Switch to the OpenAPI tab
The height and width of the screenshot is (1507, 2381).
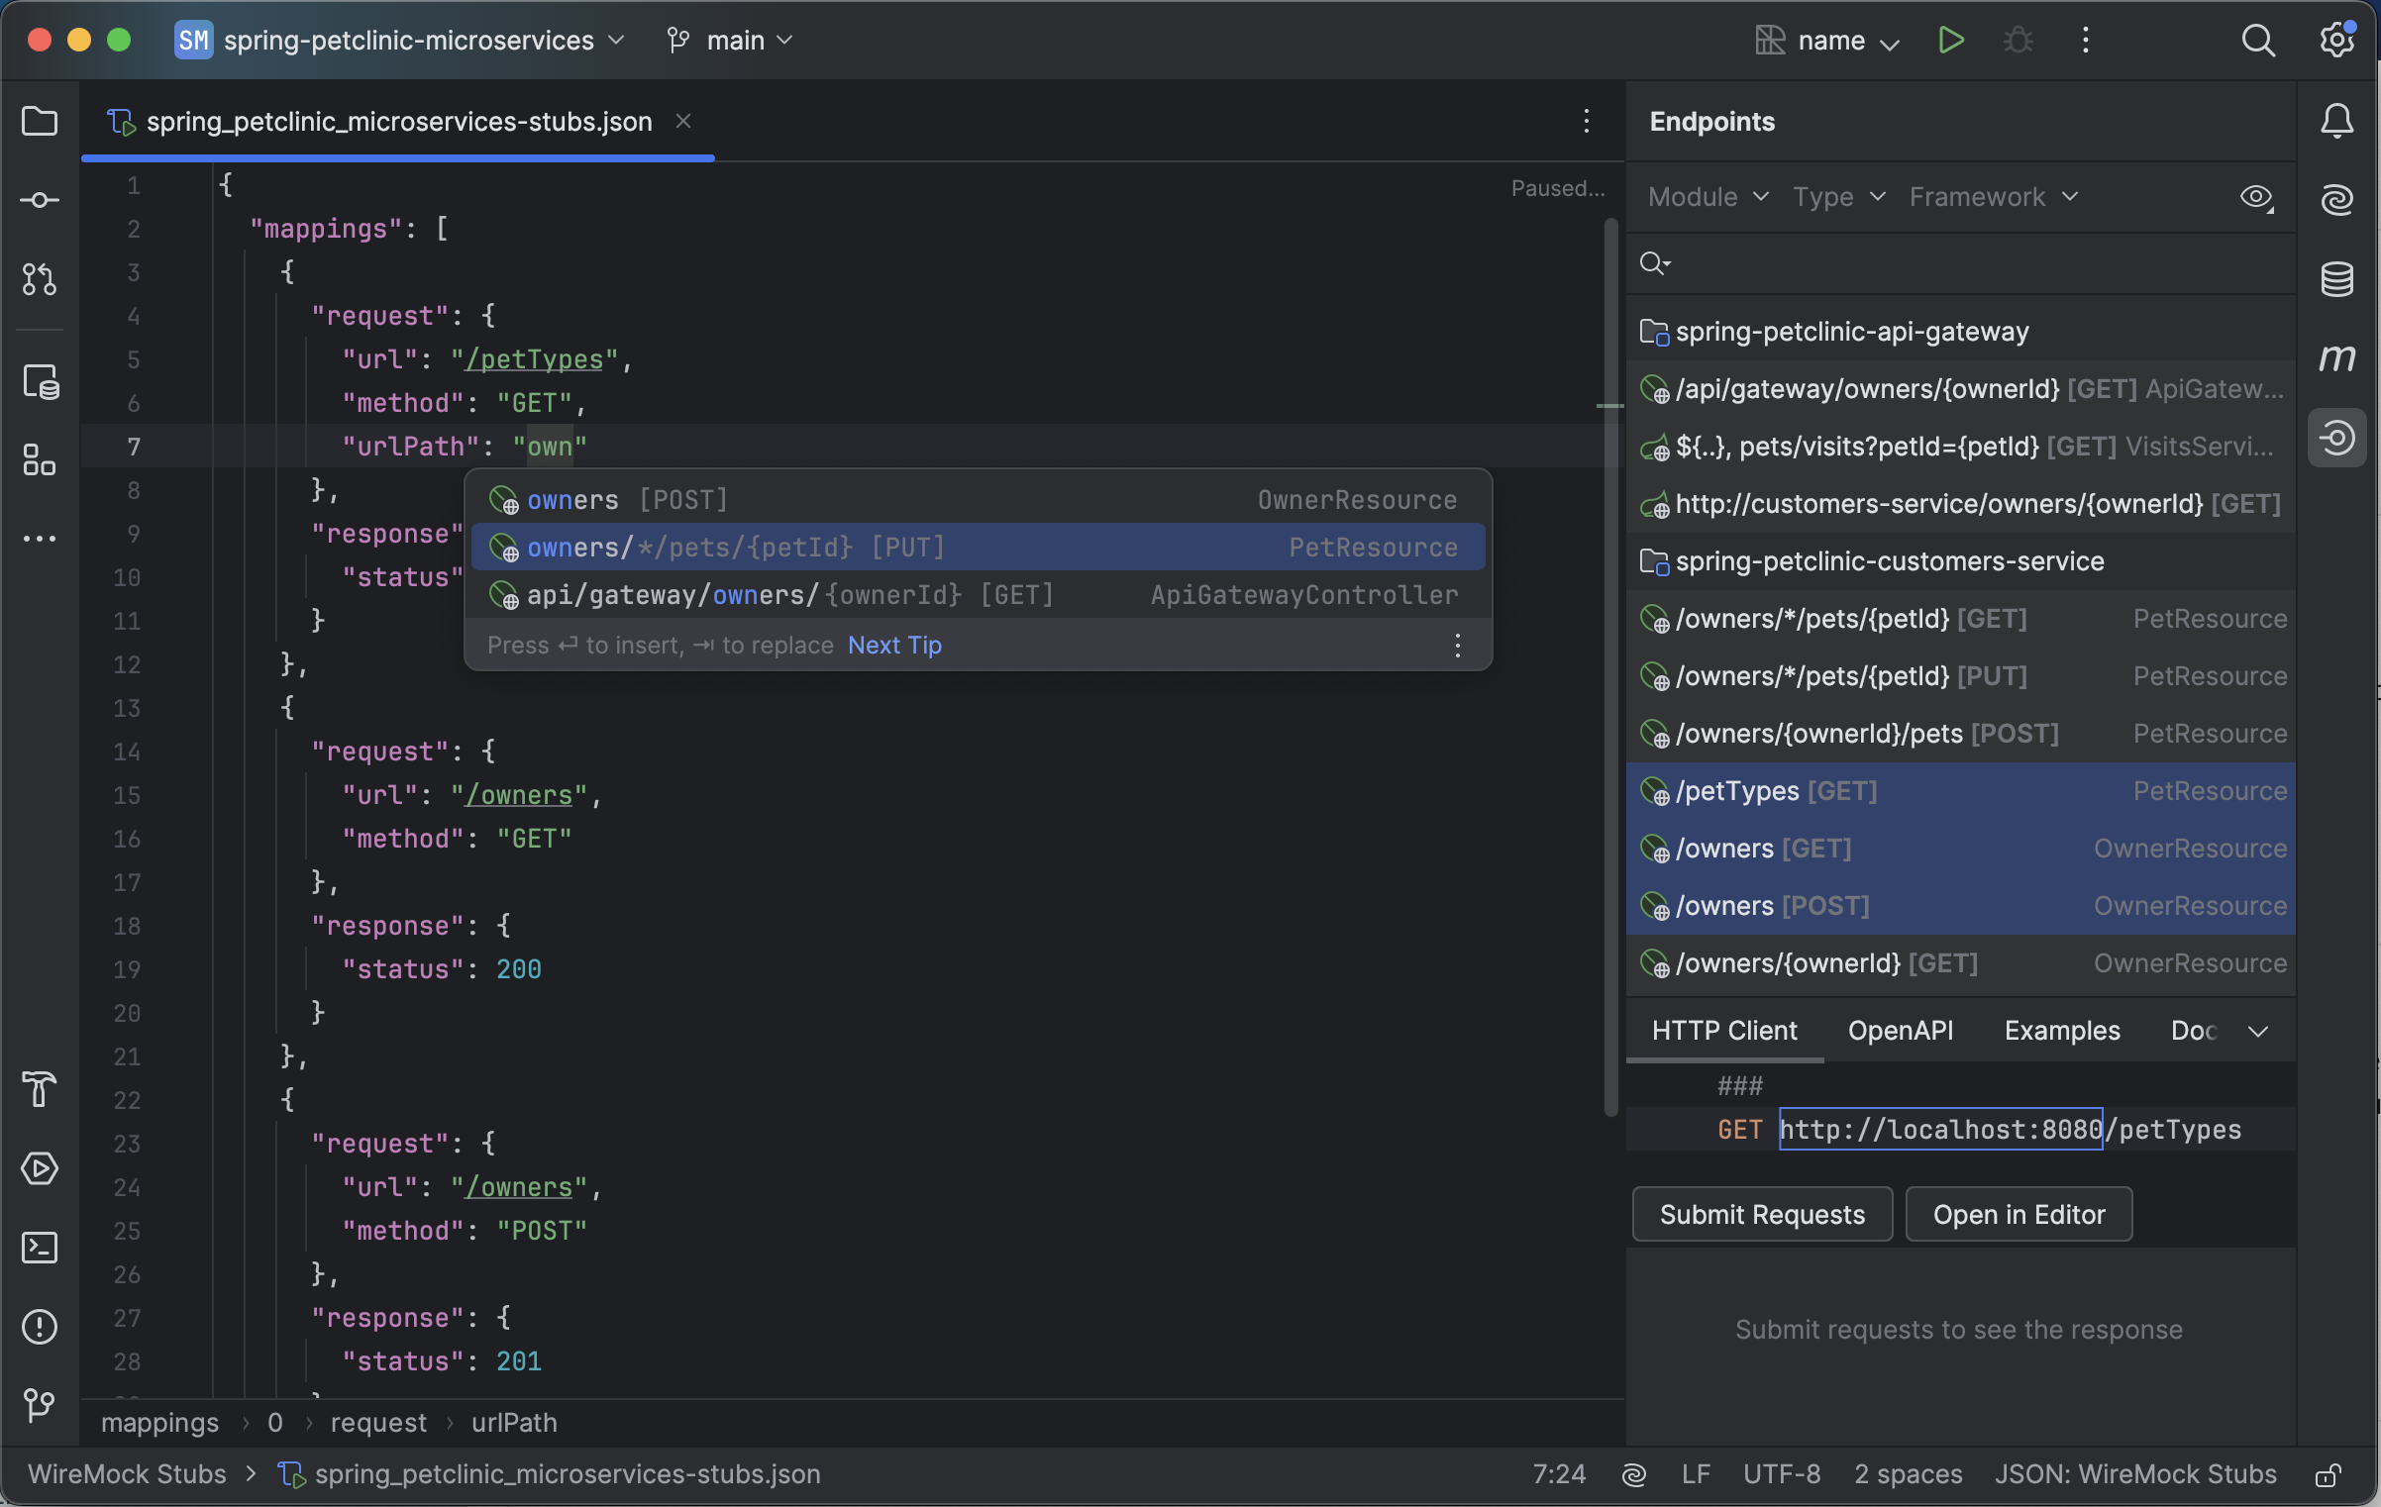[1900, 1031]
